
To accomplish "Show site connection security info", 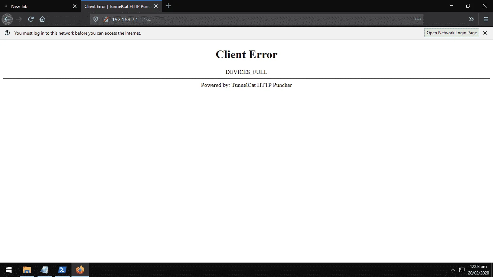I will pos(106,19).
